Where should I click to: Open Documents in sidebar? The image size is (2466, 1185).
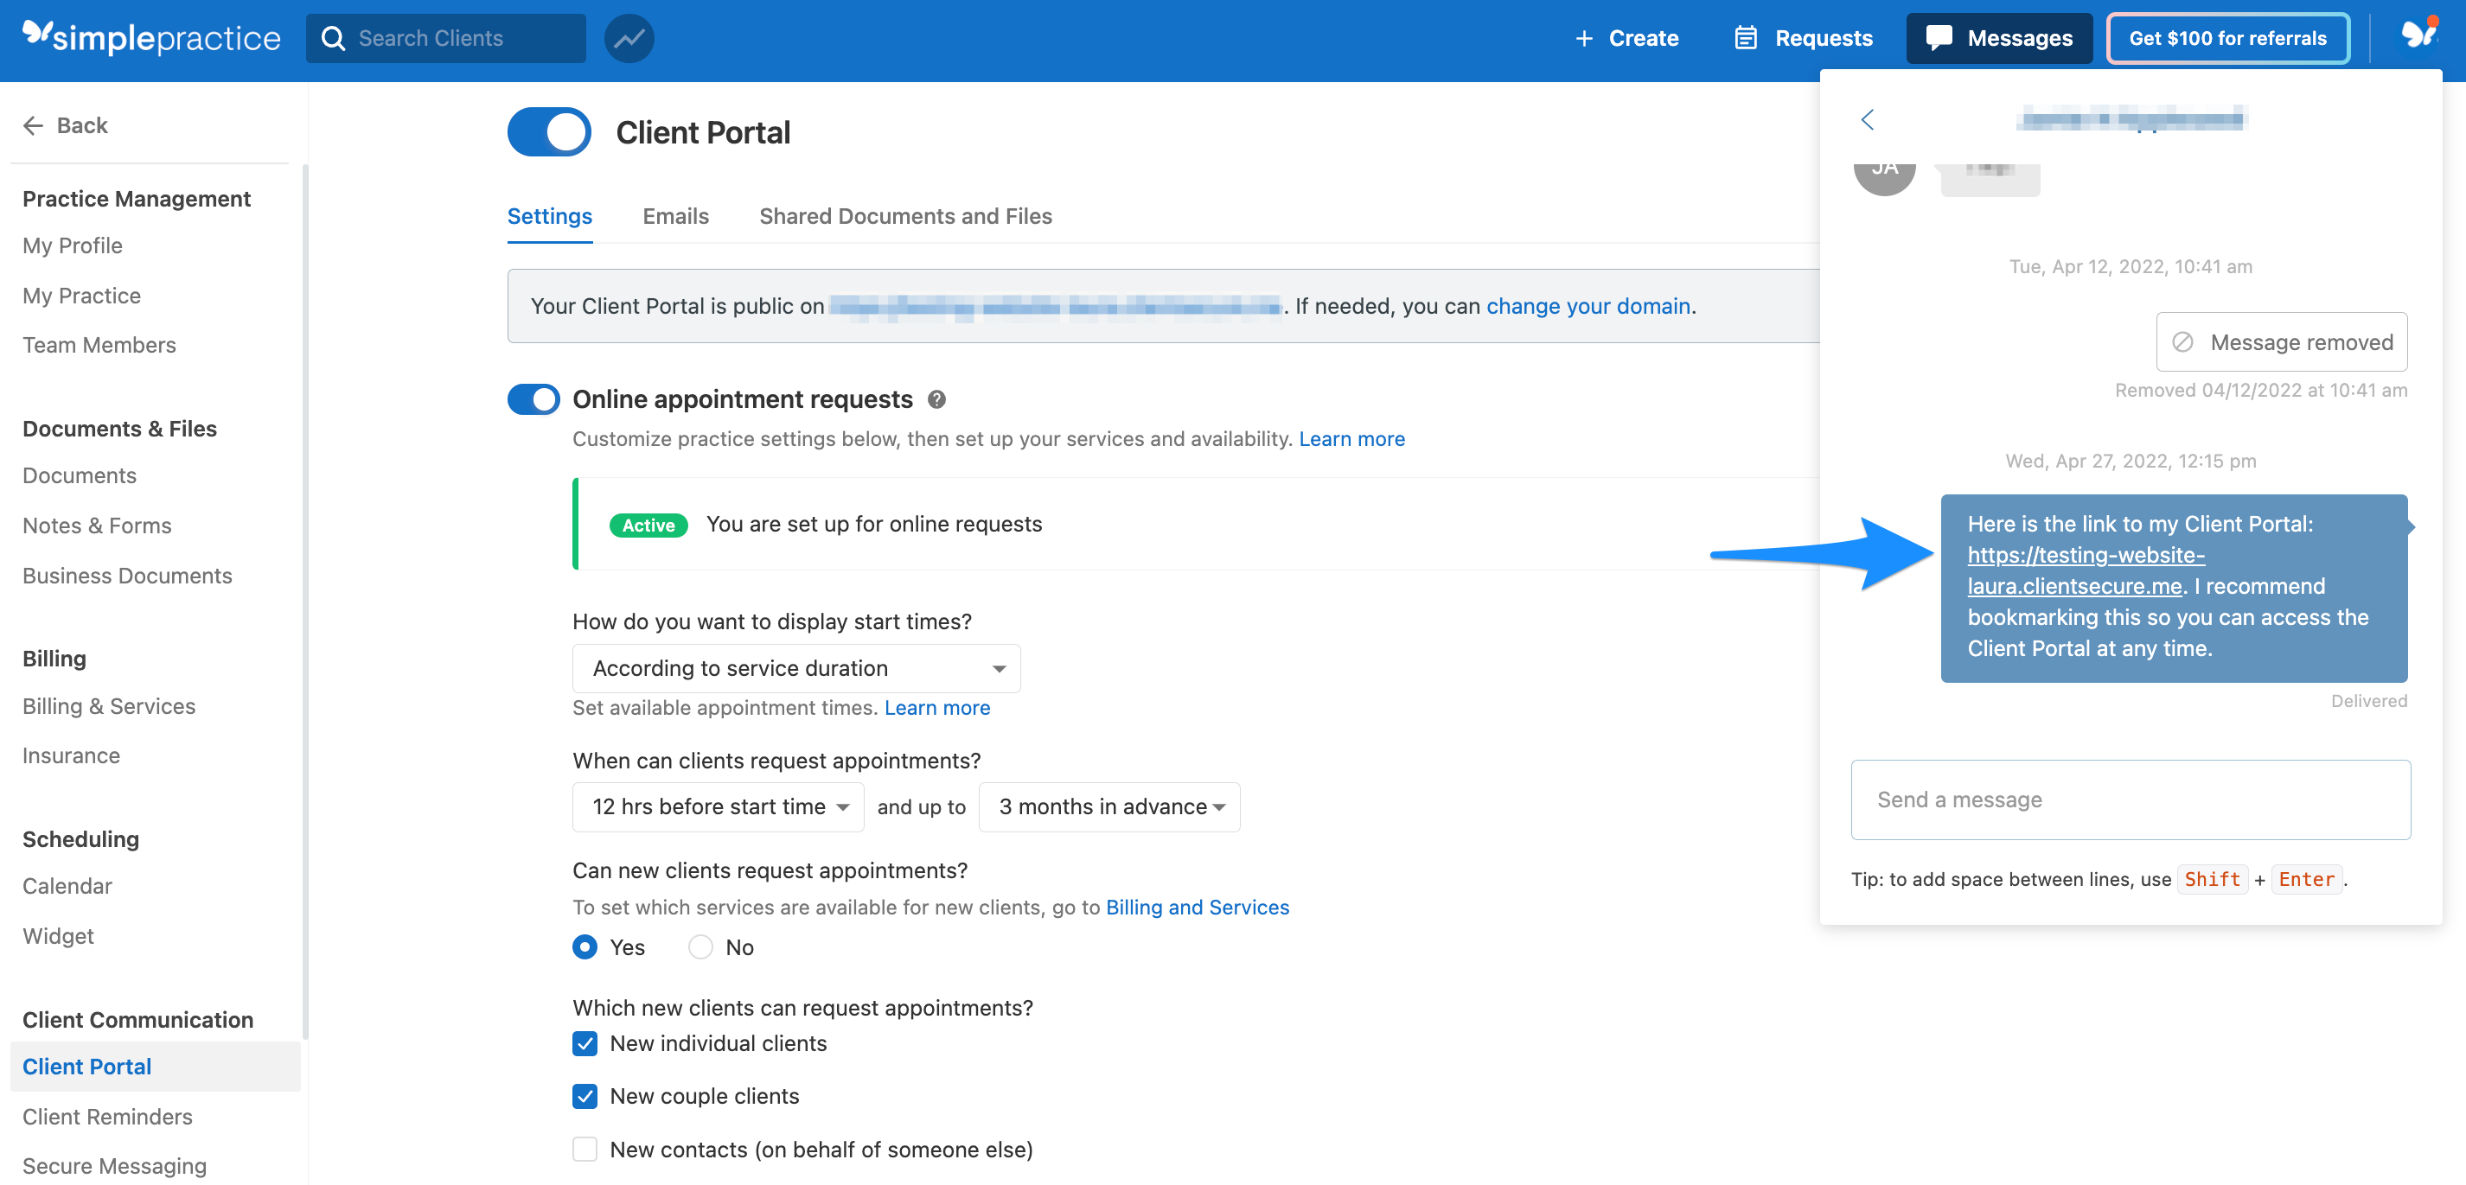point(80,475)
